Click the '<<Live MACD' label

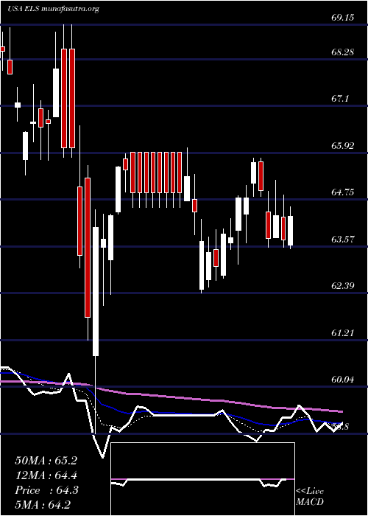(x=310, y=496)
